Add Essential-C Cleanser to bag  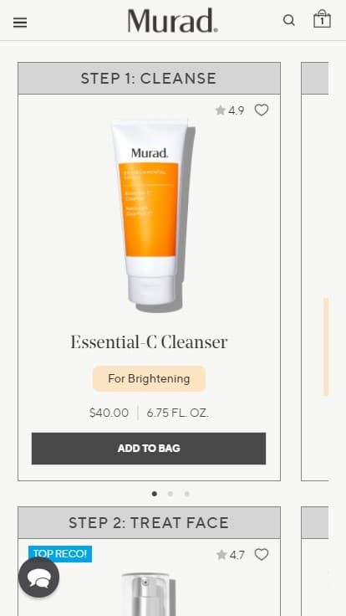tap(149, 449)
